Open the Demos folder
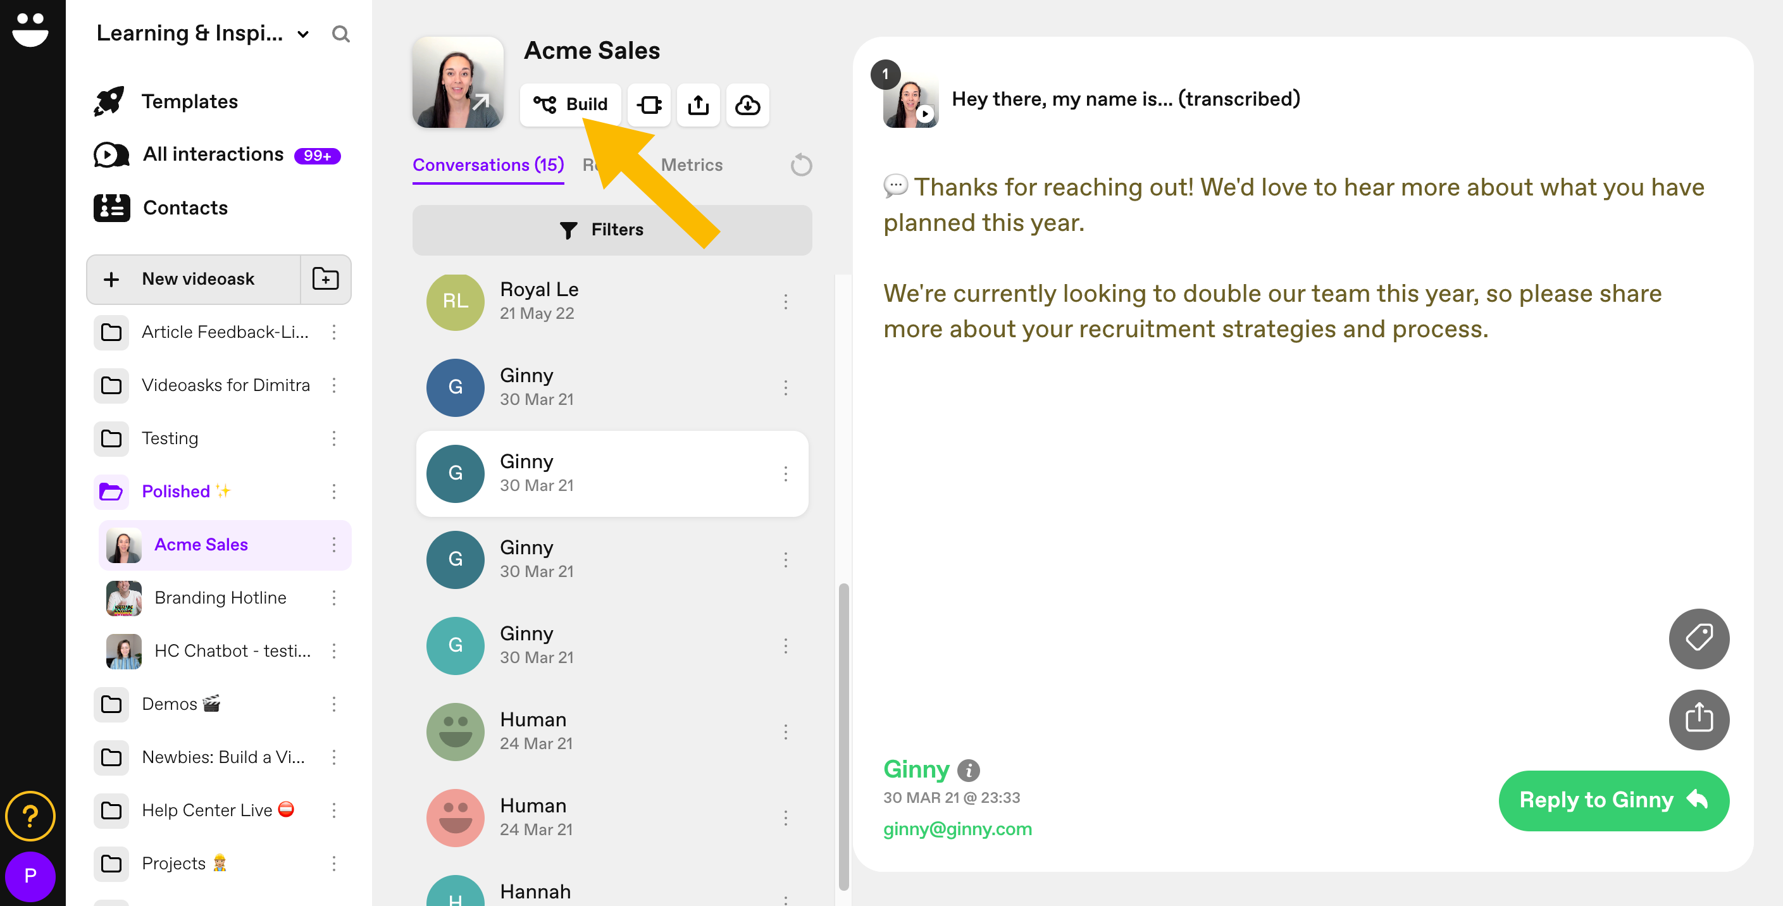 click(158, 705)
